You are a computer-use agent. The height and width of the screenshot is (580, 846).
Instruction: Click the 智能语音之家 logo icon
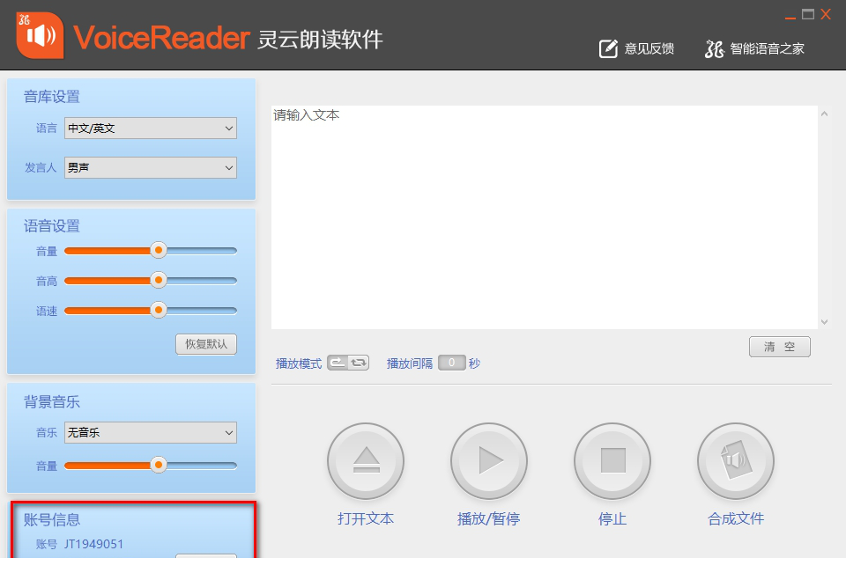[714, 49]
